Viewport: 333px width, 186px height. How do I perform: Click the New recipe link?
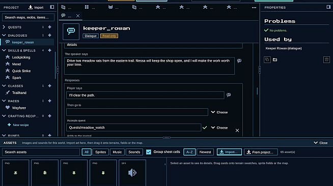(x=18, y=125)
